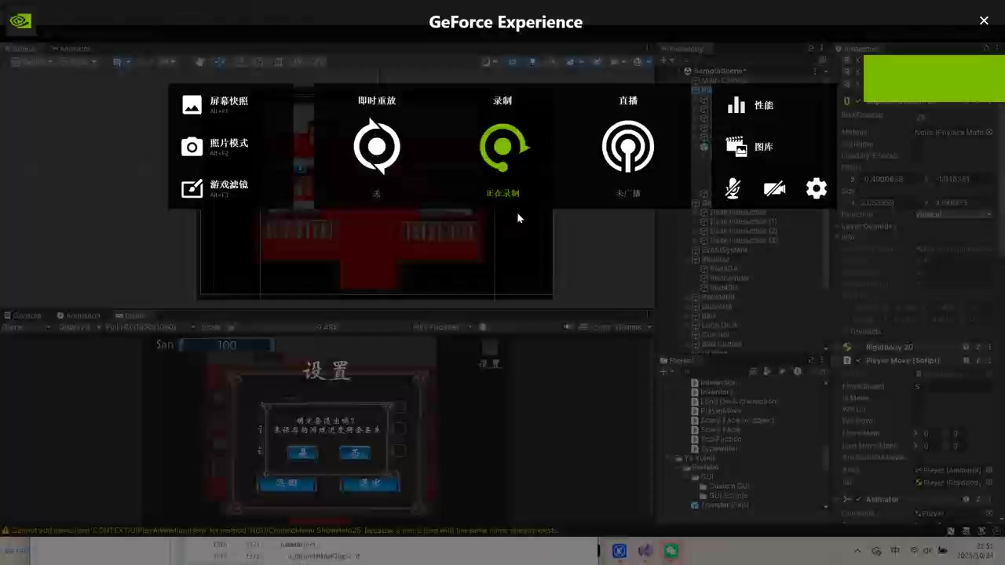Screen dimensions: 1005x565
Task: Open the volume control in system tray
Action: [928, 551]
